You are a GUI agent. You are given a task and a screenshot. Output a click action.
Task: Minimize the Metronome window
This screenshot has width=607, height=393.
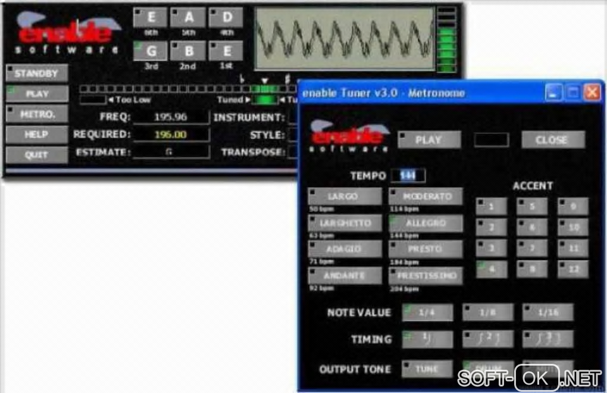pos(553,92)
